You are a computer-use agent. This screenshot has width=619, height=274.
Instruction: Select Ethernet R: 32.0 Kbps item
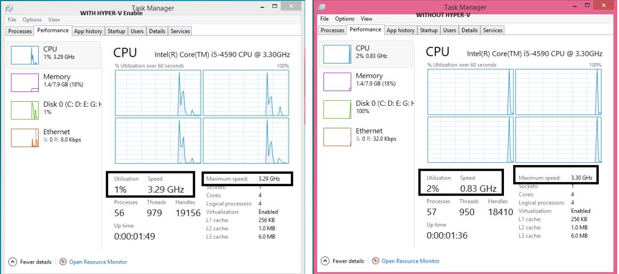(x=366, y=137)
